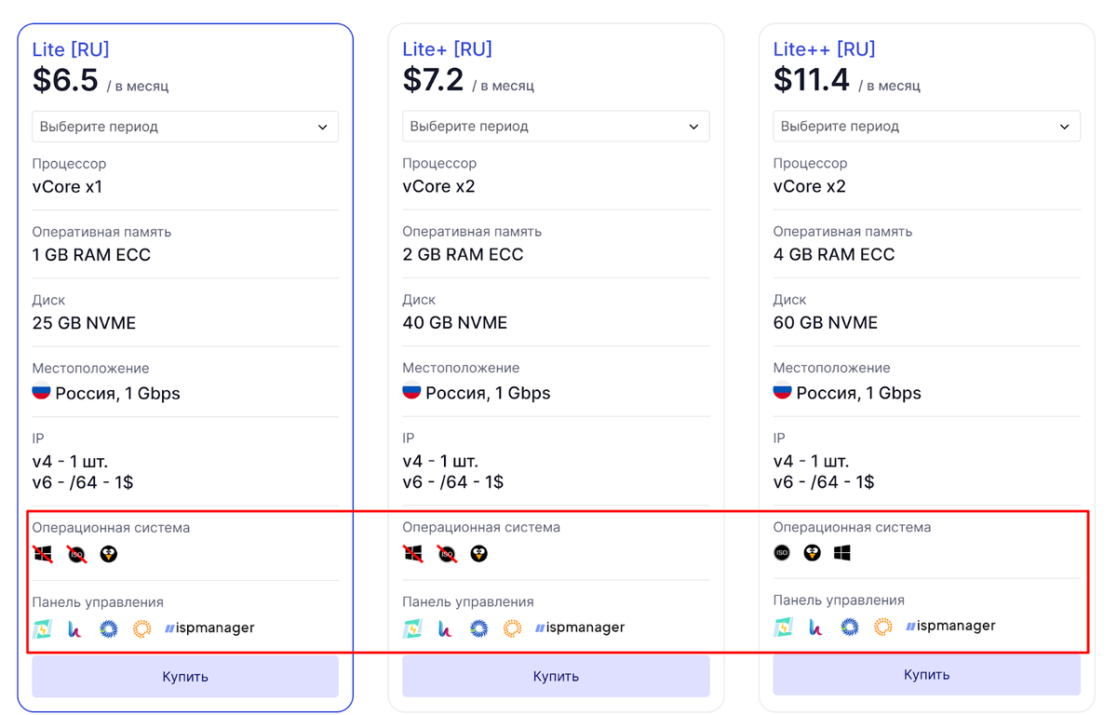Viewport: 1117px width, 715px height.
Task: Click the ispmanager logo in Lite++ plan
Action: click(950, 626)
